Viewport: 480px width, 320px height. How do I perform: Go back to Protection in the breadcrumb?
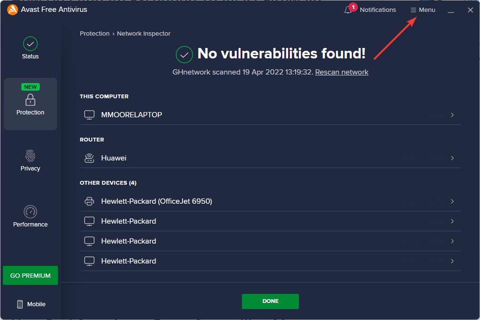click(95, 34)
